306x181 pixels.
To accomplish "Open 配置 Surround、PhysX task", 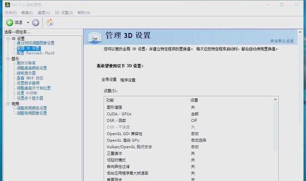I will point(35,53).
